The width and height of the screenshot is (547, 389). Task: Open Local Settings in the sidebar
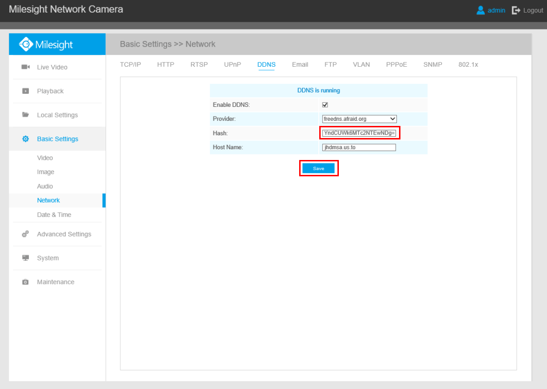(x=57, y=115)
